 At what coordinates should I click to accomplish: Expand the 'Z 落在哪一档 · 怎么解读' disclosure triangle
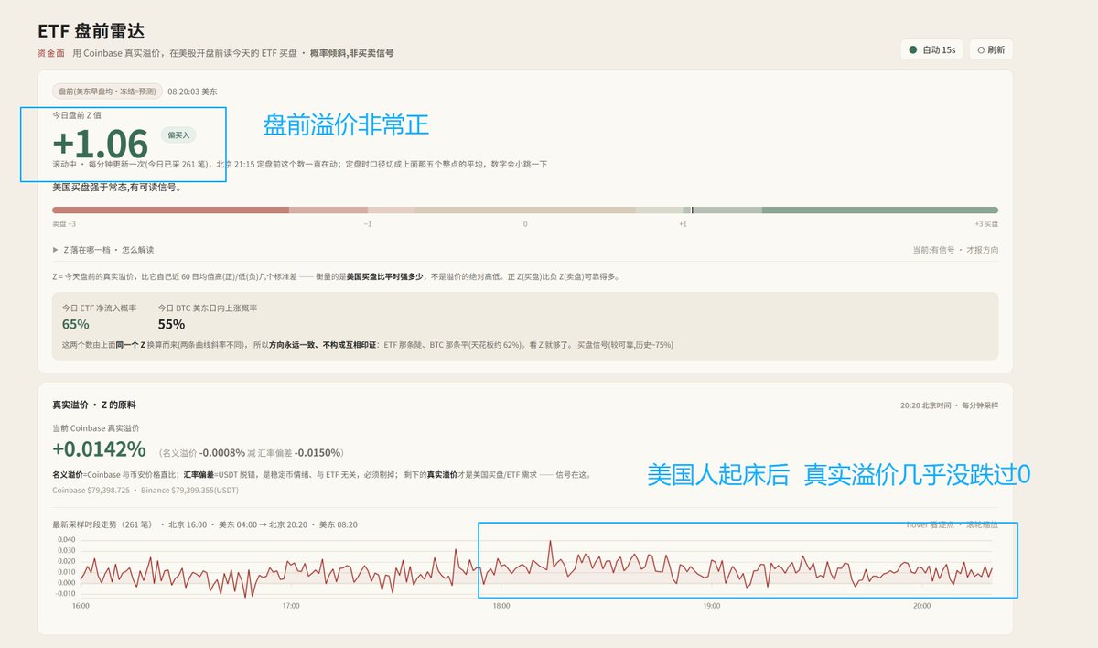tap(56, 250)
